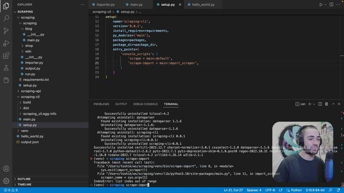
Task: Open the Problems panel tab
Action: pos(101,104)
